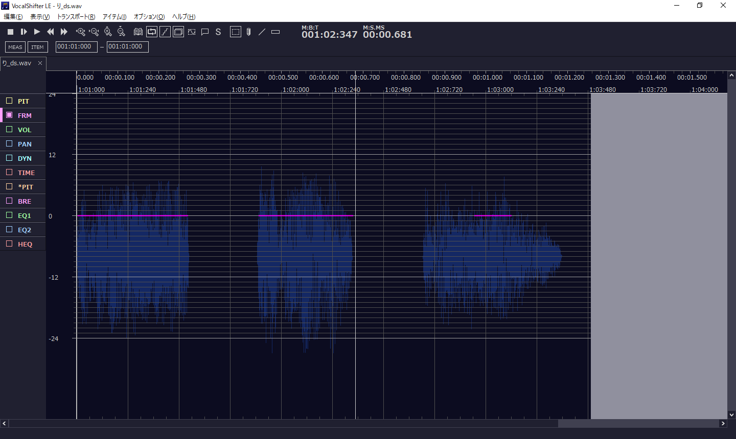This screenshot has height=439, width=736.
Task: Toggle the loop playback icon
Action: pos(152,32)
